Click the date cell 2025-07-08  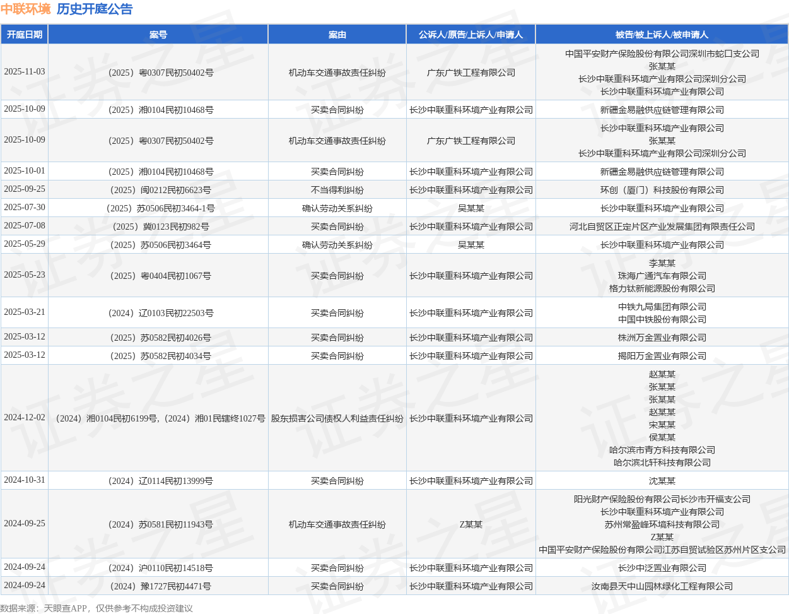tap(25, 226)
